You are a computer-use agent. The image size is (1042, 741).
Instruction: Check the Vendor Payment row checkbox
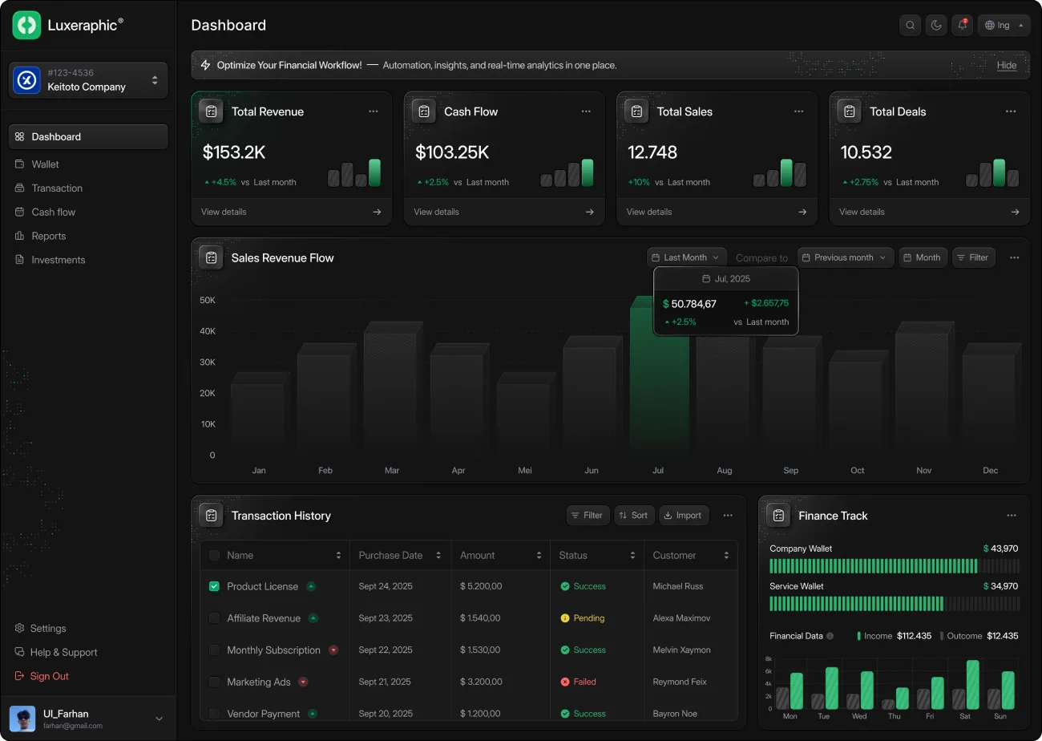(214, 714)
